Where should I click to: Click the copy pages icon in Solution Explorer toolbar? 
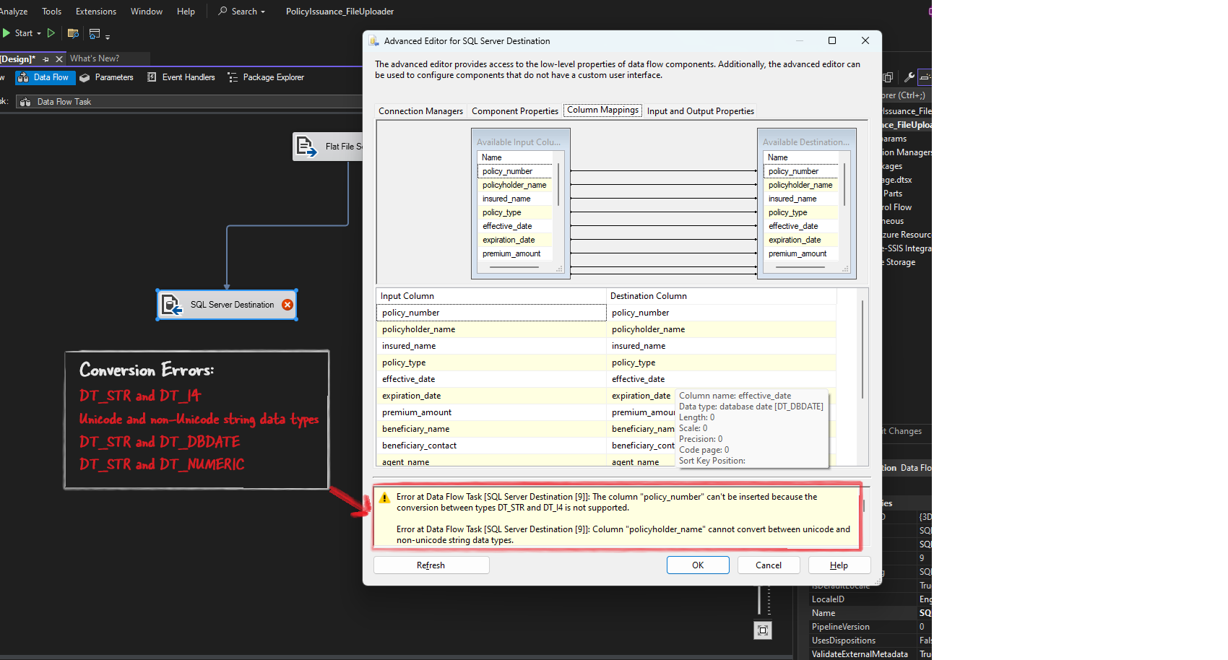coord(888,77)
